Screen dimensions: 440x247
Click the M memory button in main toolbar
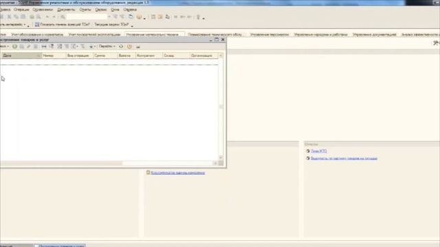pos(176,17)
